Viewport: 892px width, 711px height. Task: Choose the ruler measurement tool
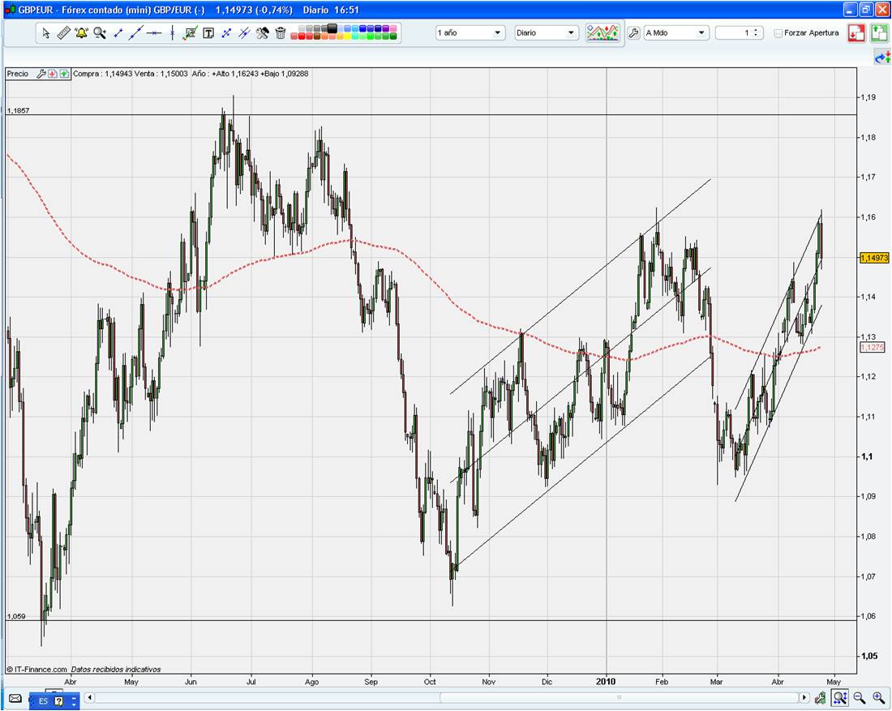coord(64,33)
